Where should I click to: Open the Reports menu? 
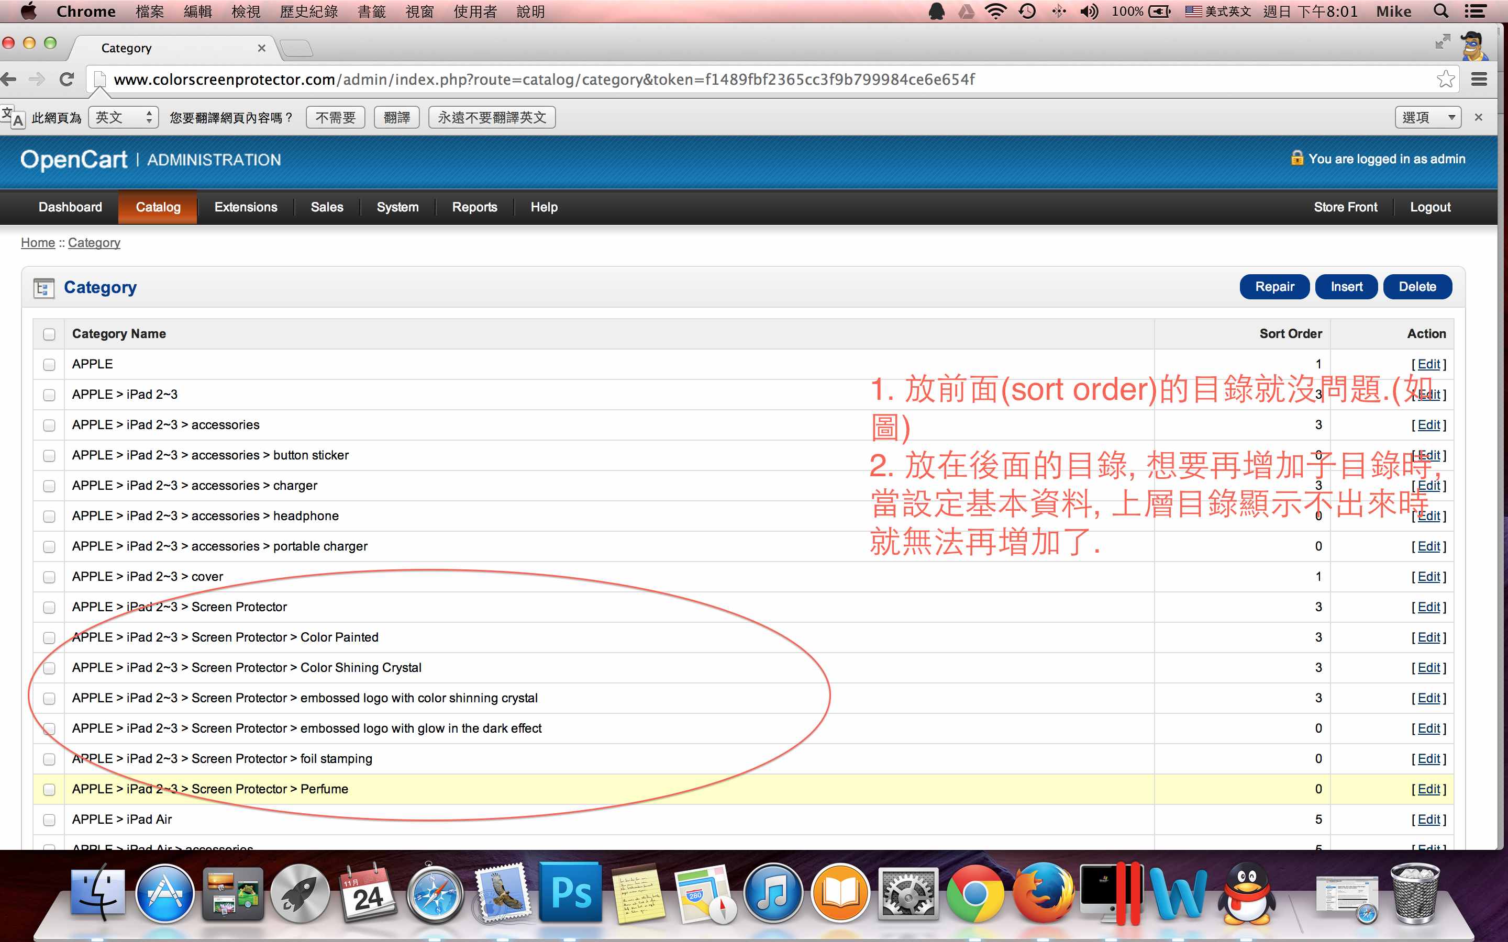point(474,207)
